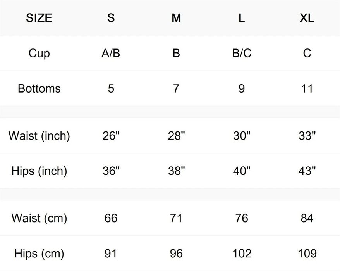Select the 26" waist measurement
Viewport: 340px width, 271px height.
coord(111,136)
